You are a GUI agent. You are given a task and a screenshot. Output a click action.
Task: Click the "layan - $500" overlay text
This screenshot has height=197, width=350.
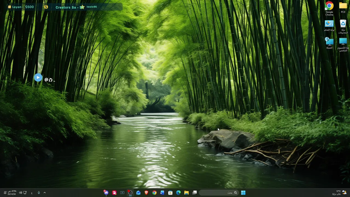point(23,7)
